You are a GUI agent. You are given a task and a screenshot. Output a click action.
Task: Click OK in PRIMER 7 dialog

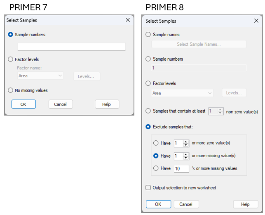23,104
